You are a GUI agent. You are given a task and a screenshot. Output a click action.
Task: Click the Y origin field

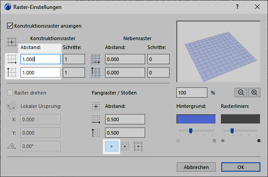click(41, 133)
